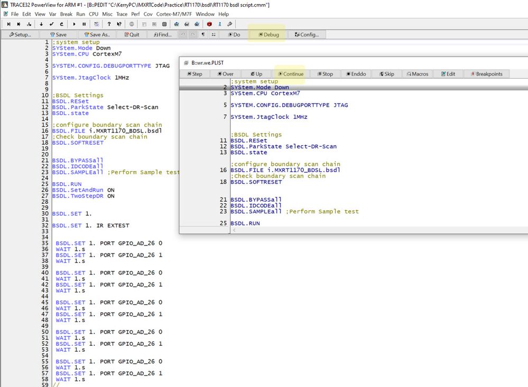Image resolution: width=528 pixels, height=387 pixels.
Task: Click Breakpoints in the PLIST window
Action: click(x=487, y=74)
